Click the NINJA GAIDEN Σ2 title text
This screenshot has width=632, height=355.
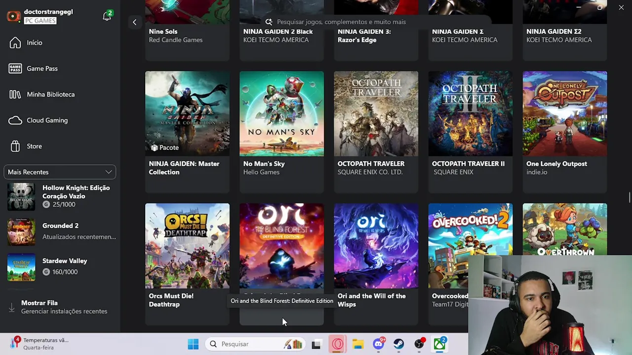554,32
